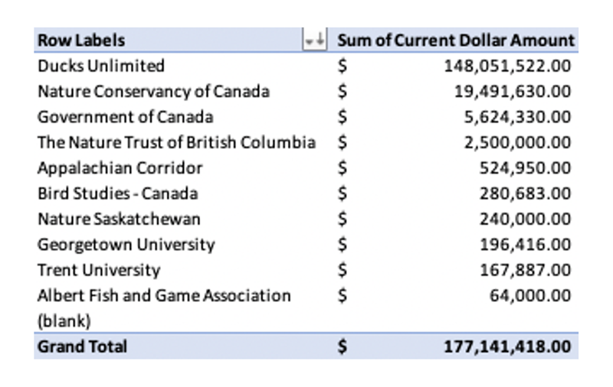Click the Government of Canada row label
Image resolution: width=613 pixels, height=387 pixels.
pos(125,117)
